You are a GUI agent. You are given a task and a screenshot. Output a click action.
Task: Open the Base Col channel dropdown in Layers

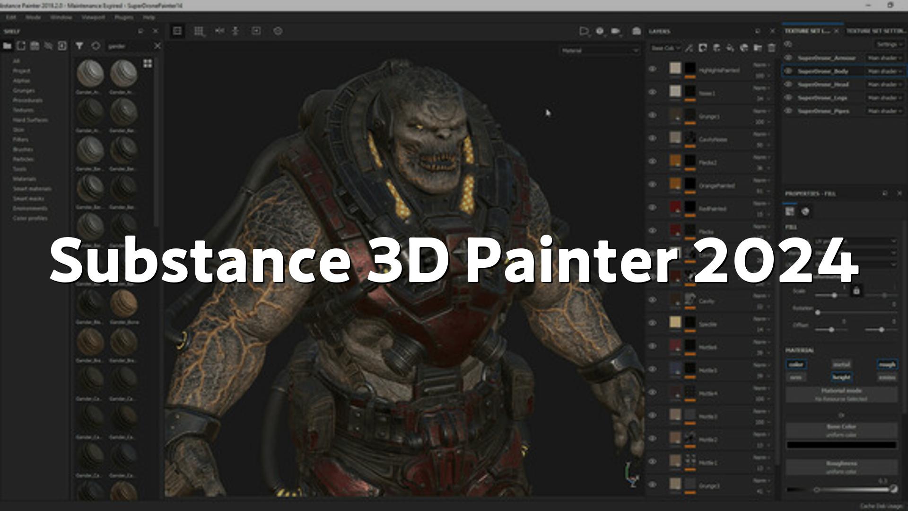click(665, 48)
